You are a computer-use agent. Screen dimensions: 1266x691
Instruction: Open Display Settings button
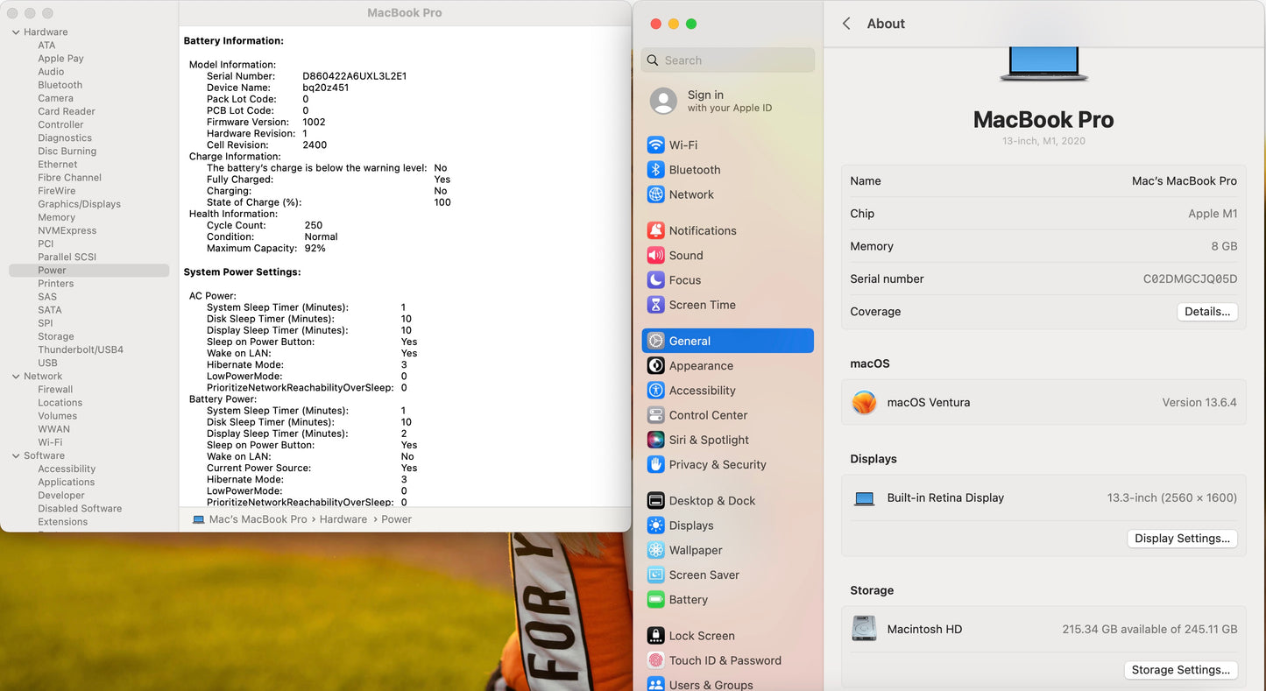point(1182,539)
